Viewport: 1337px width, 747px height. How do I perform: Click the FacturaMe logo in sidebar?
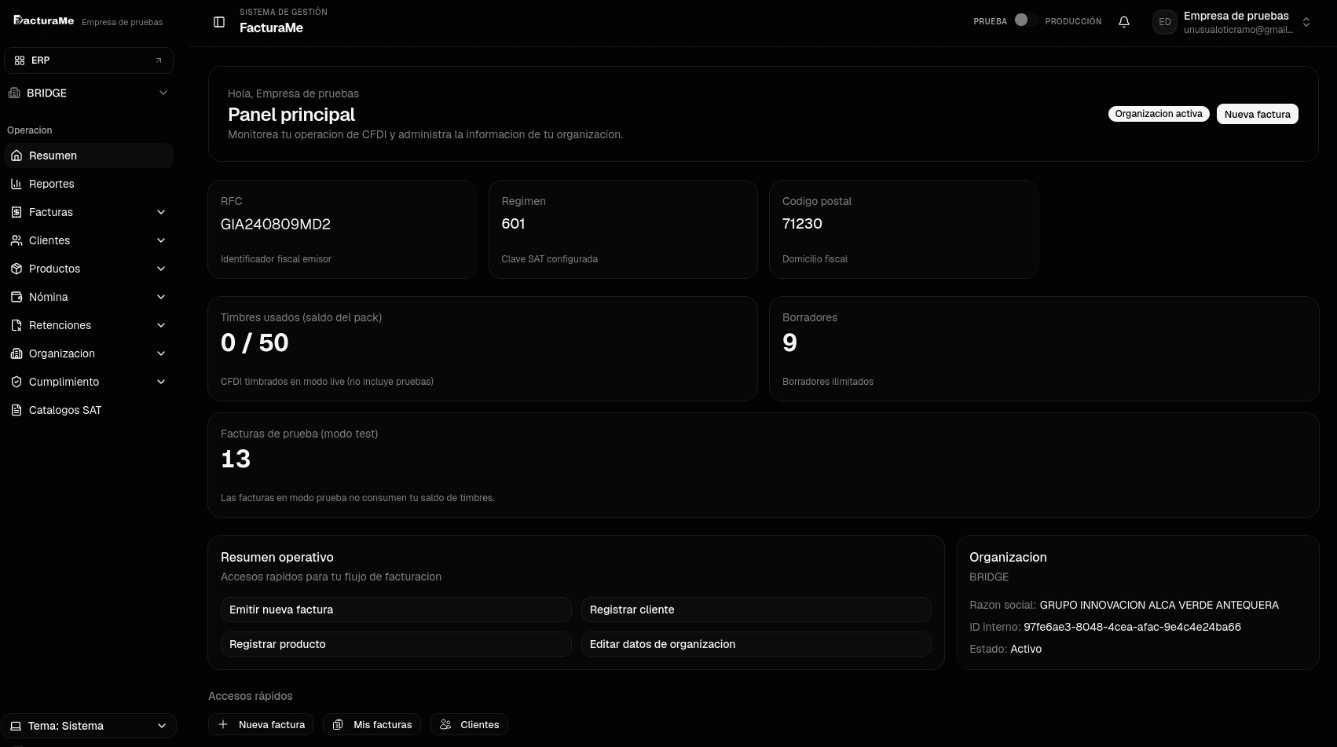(x=44, y=20)
